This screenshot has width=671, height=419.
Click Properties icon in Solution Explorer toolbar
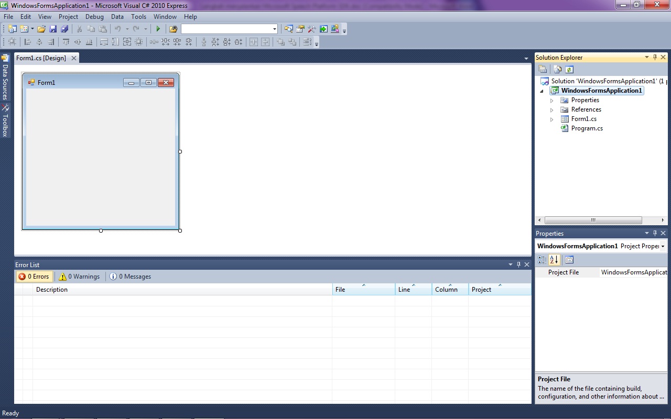click(543, 69)
